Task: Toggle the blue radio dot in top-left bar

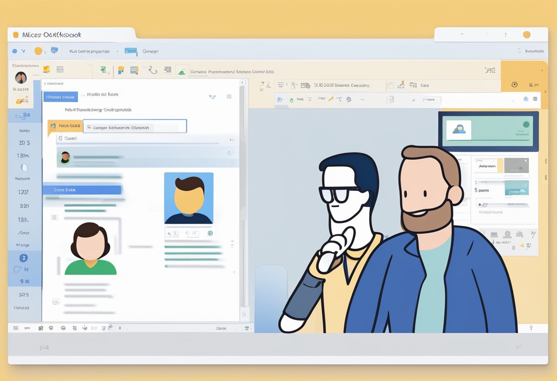Action: (15, 51)
